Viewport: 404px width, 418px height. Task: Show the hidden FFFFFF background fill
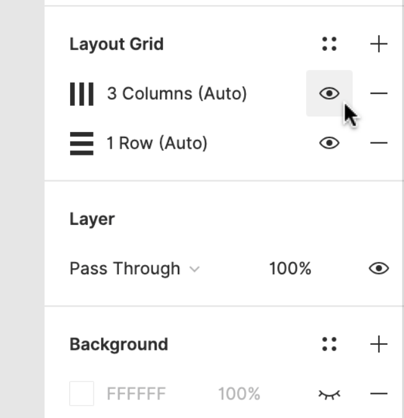329,394
